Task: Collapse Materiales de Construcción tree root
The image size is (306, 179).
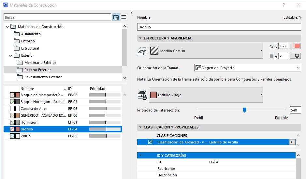Action: (7, 27)
